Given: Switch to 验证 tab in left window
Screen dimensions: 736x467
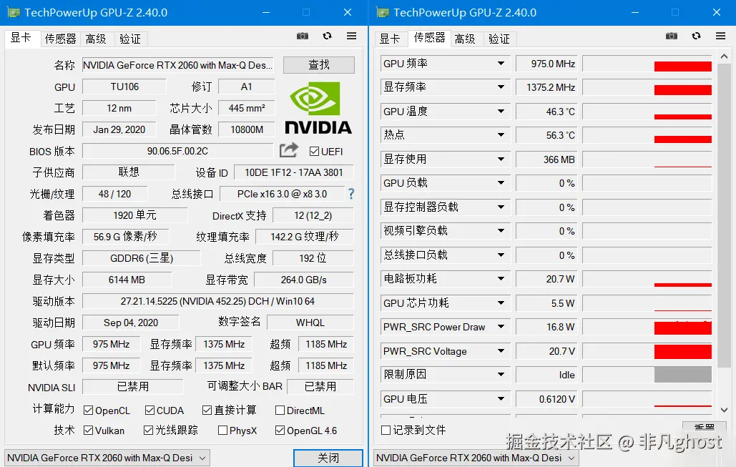Looking at the screenshot, I should (x=130, y=39).
